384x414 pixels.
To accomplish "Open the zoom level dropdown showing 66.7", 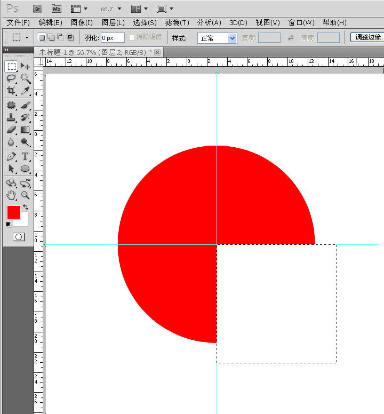I will (x=119, y=9).
